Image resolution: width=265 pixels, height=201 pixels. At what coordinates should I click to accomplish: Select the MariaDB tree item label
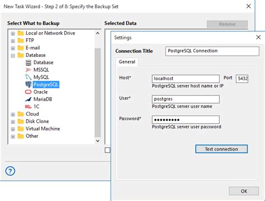[42, 99]
